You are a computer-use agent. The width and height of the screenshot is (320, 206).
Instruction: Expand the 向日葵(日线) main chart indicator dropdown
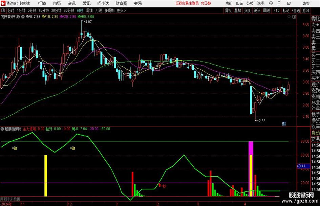pyautogui.click(x=23, y=17)
